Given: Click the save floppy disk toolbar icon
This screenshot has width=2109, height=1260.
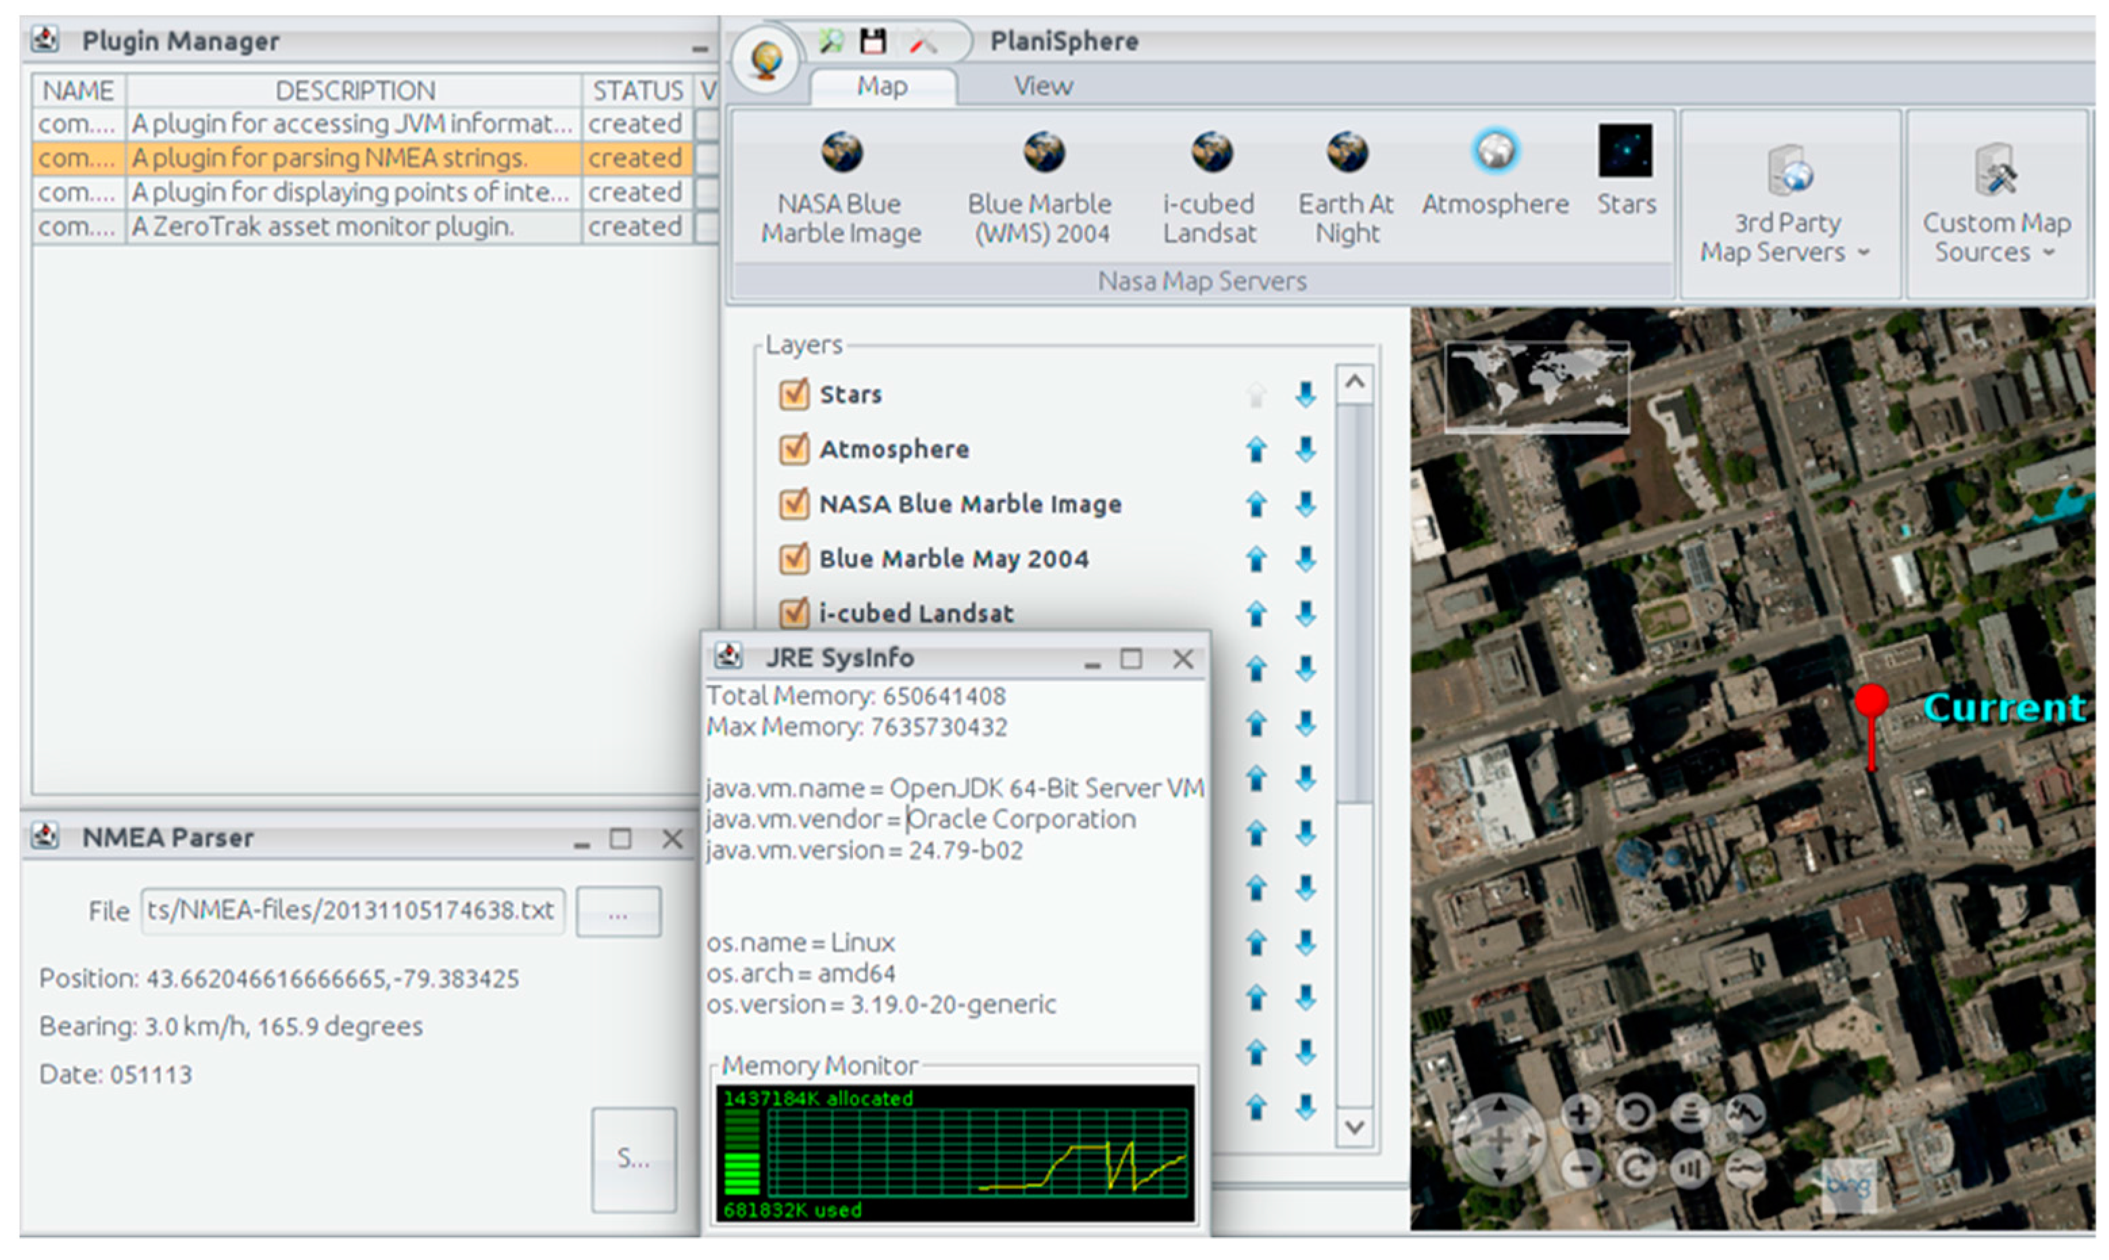Looking at the screenshot, I should tap(873, 41).
